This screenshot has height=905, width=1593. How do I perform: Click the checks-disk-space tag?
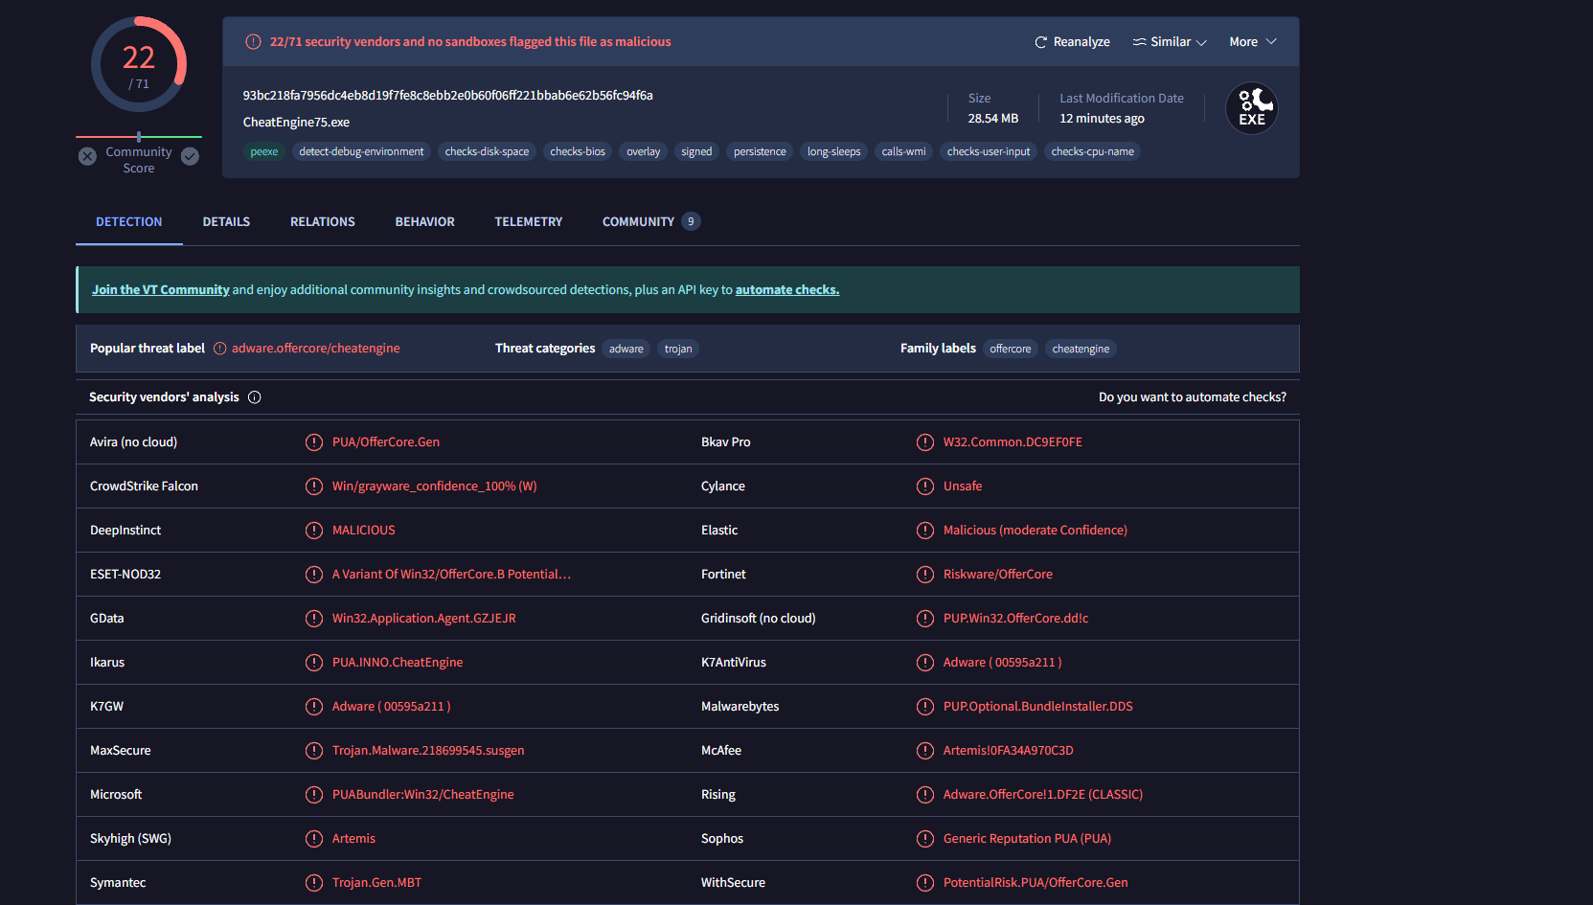487,152
